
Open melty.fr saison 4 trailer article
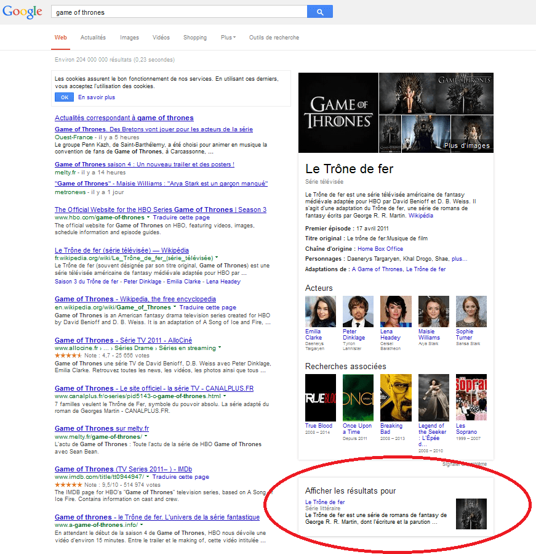[x=145, y=165]
